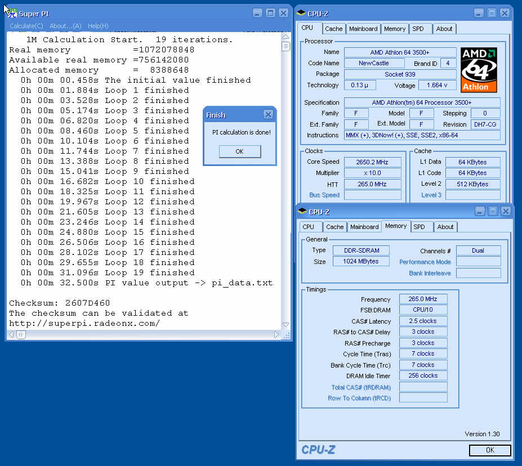Viewport: 522px width, 466px height.
Task: Switch to Cache tab in lower CPU-Z
Action: click(x=334, y=227)
